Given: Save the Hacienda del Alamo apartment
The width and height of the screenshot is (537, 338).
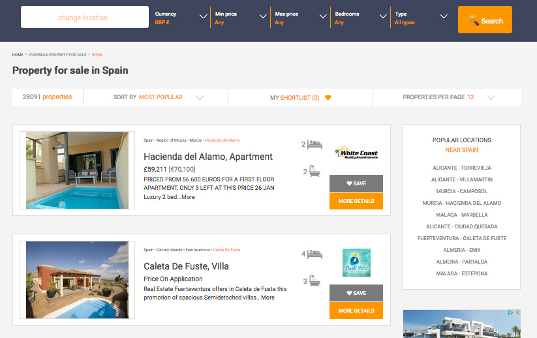Looking at the screenshot, I should (356, 183).
